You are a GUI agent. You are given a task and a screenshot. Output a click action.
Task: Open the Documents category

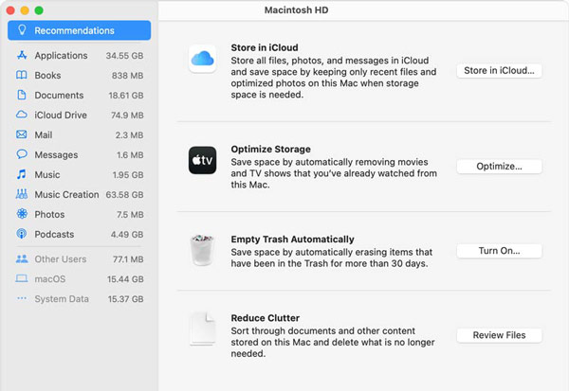(x=79, y=95)
